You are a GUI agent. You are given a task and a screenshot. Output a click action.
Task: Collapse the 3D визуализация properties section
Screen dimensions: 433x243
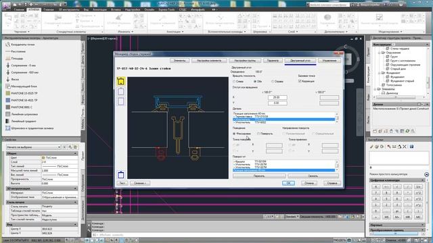tap(75, 188)
